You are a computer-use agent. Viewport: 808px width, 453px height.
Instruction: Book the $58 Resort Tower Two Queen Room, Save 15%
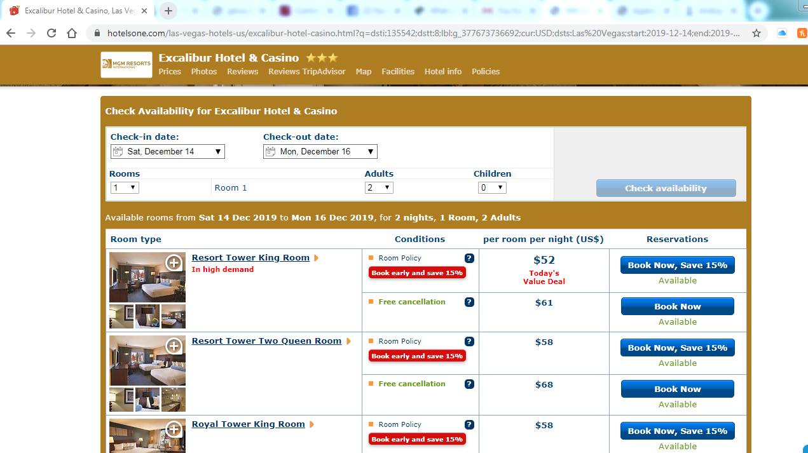tap(678, 348)
